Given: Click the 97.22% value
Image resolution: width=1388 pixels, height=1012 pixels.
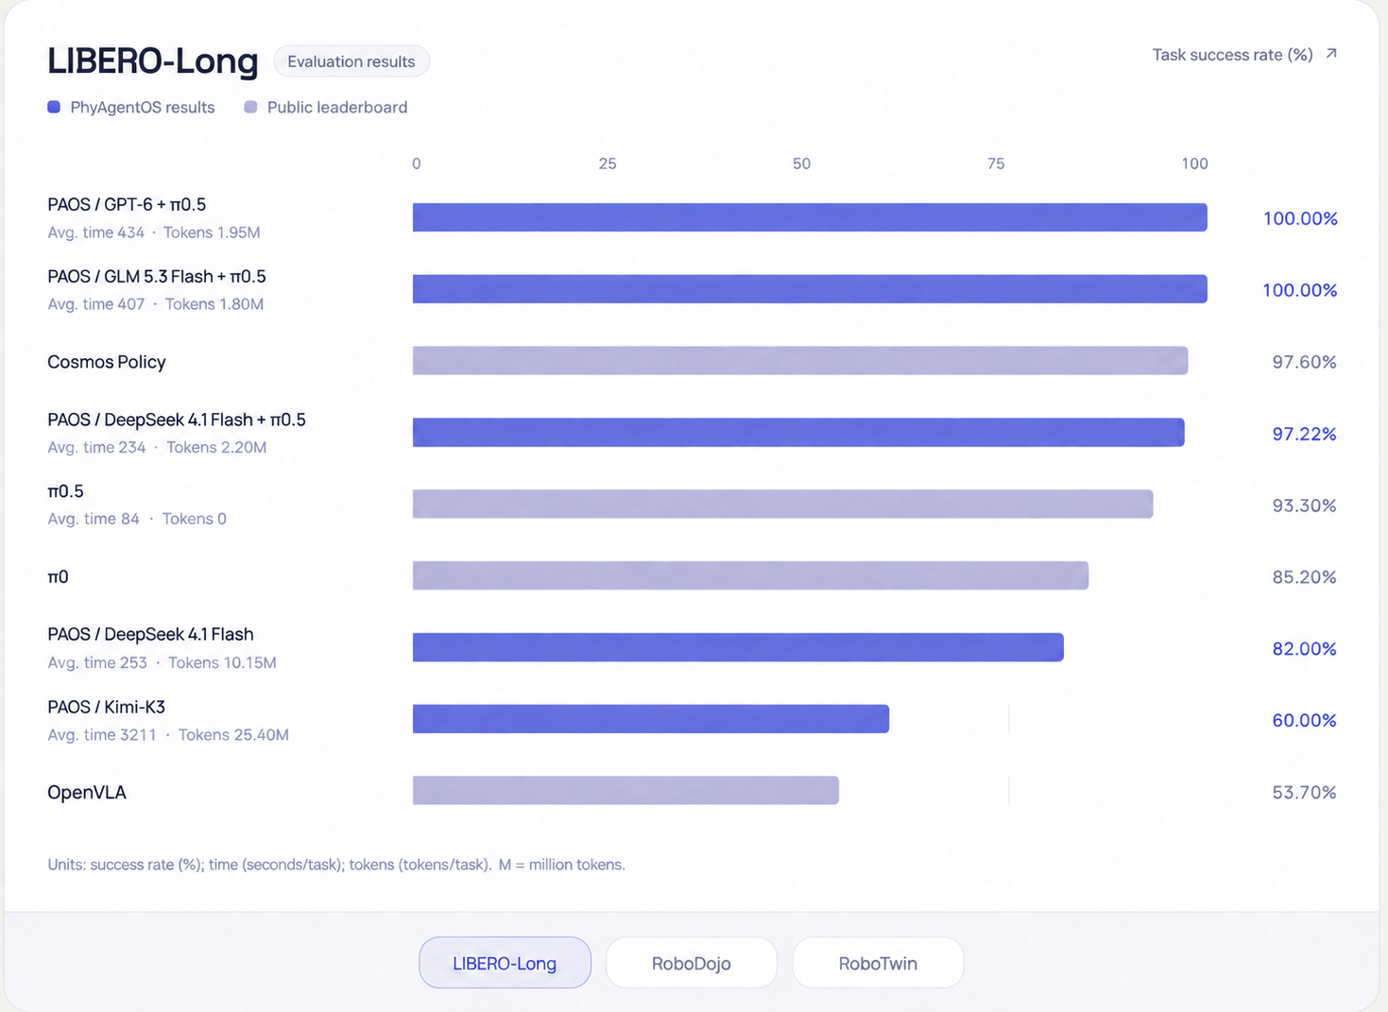Looking at the screenshot, I should tap(1304, 434).
